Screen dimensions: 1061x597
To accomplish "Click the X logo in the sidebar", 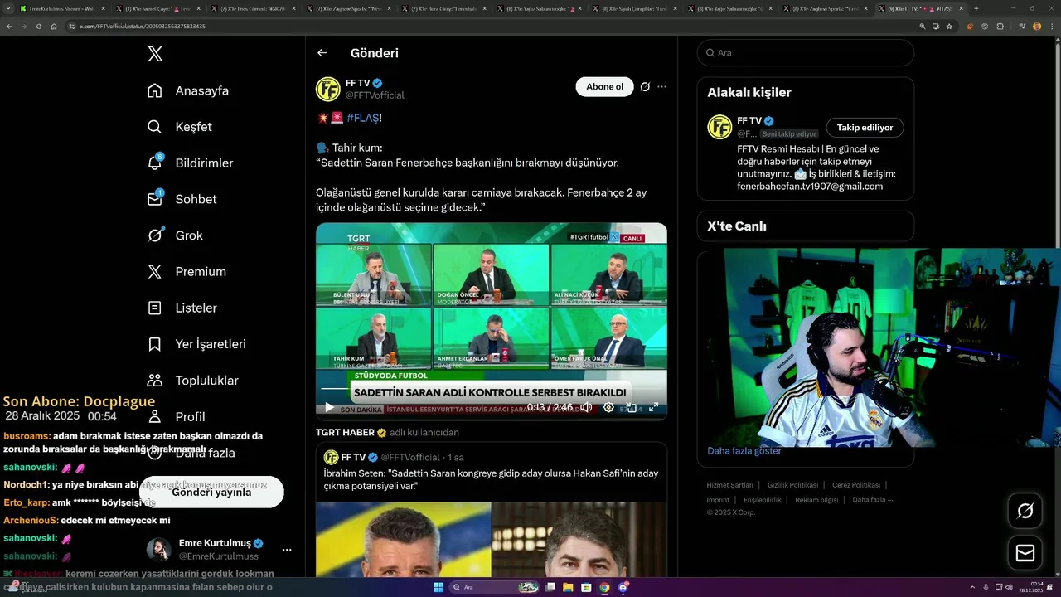I will [155, 54].
